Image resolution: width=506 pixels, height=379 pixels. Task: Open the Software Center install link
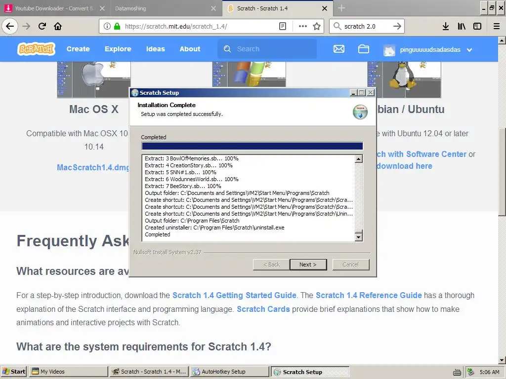pos(421,154)
